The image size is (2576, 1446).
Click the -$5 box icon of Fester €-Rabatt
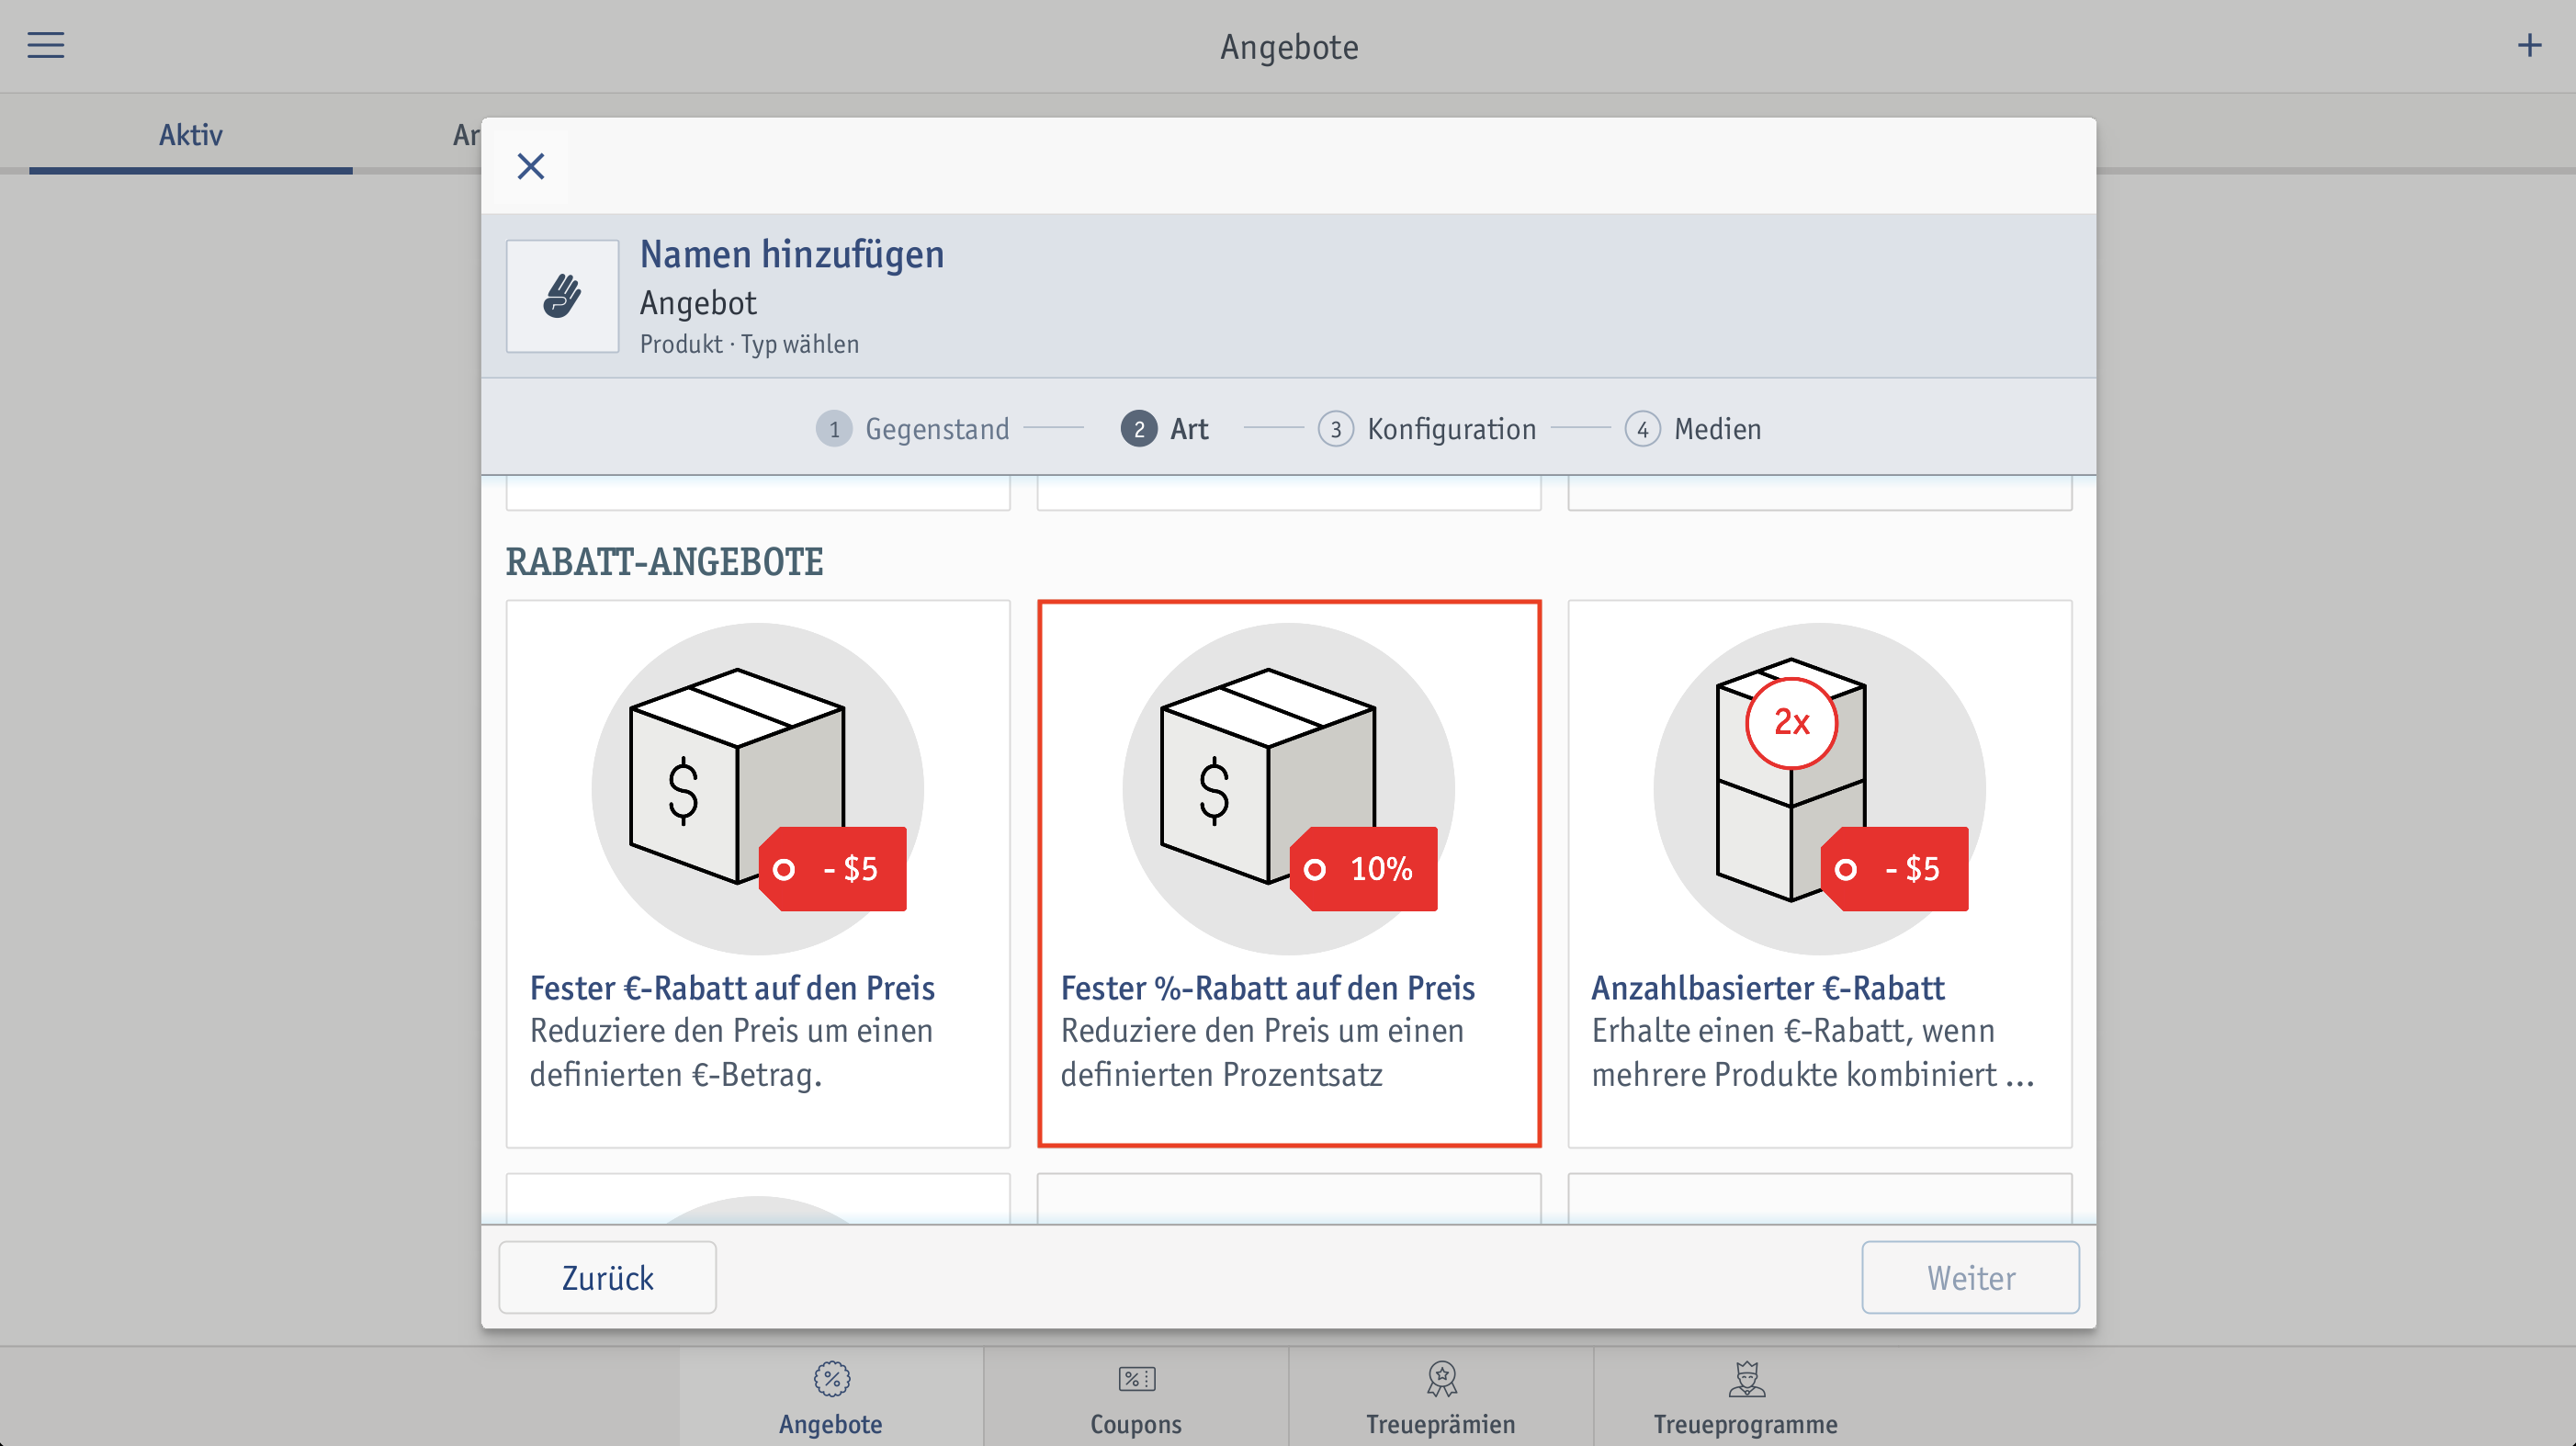(x=758, y=788)
